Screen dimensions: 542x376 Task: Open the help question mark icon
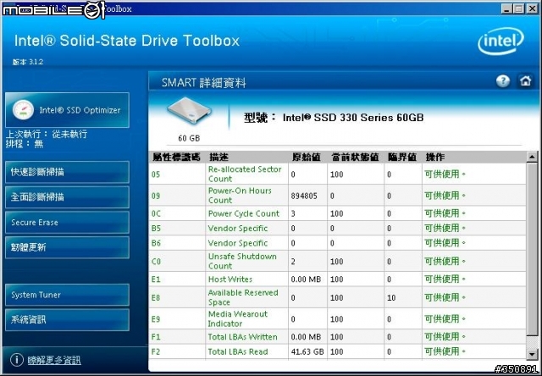(503, 80)
